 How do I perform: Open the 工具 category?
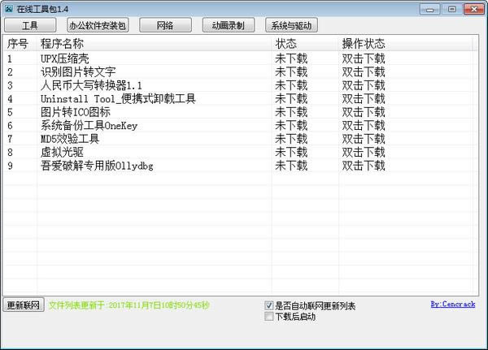tap(30, 25)
